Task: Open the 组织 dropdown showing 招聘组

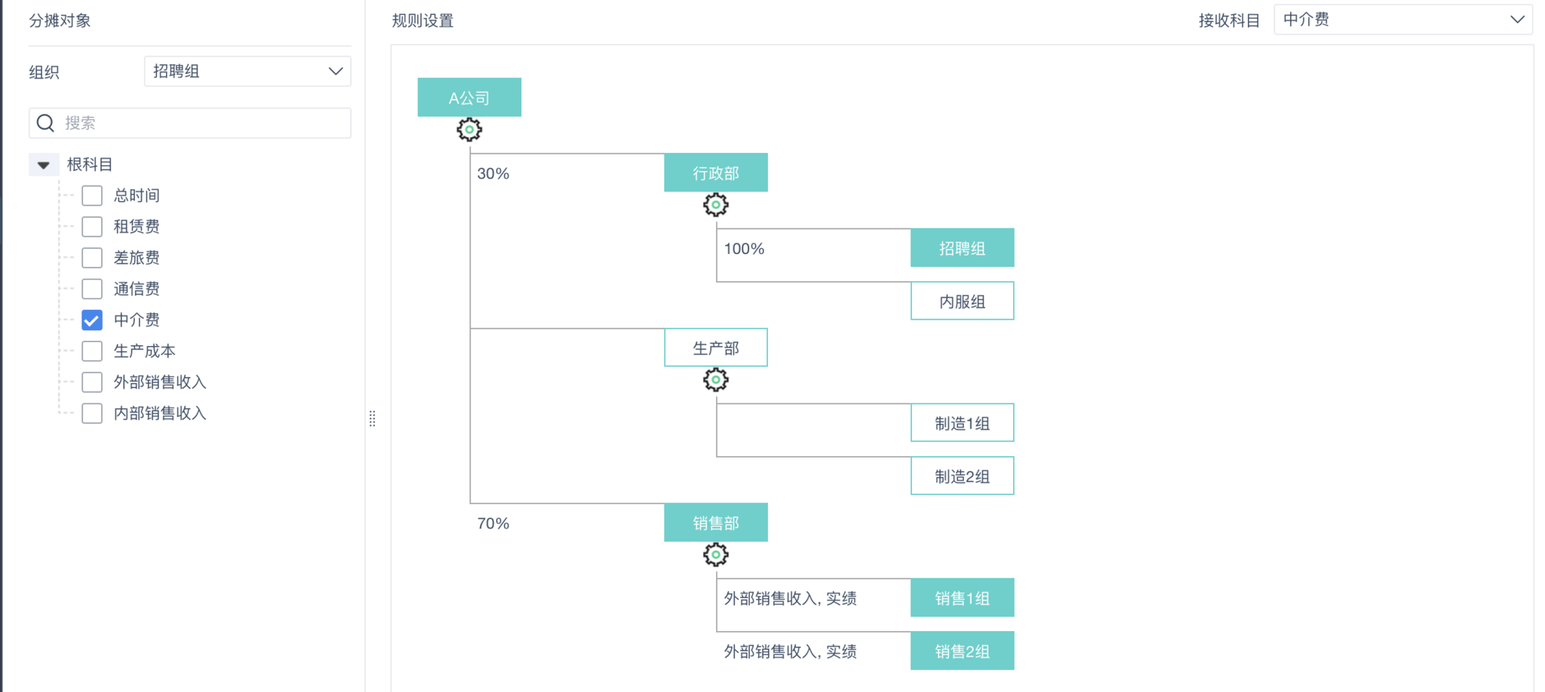Action: click(247, 72)
